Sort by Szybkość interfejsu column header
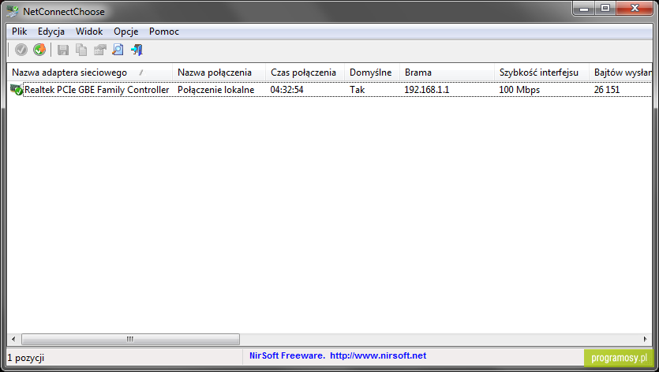This screenshot has width=659, height=372. click(x=541, y=73)
